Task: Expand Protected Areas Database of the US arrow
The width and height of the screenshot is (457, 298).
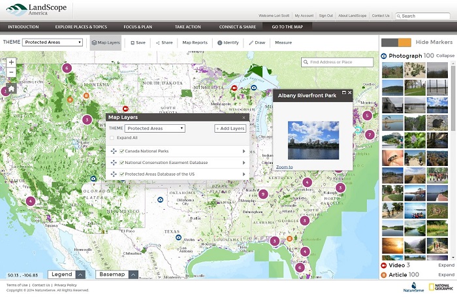Action: 244,174
